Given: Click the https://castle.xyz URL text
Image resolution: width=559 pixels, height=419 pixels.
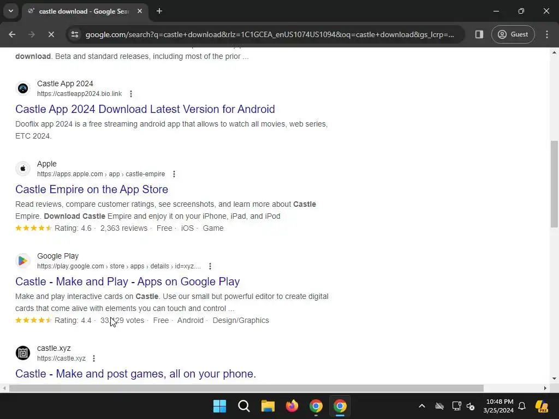Looking at the screenshot, I should coord(61,358).
